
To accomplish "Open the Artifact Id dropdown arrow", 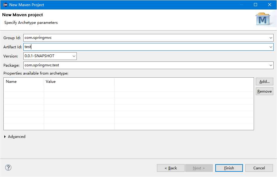I will tap(271, 47).
